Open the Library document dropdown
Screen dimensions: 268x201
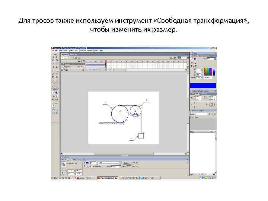(200, 114)
